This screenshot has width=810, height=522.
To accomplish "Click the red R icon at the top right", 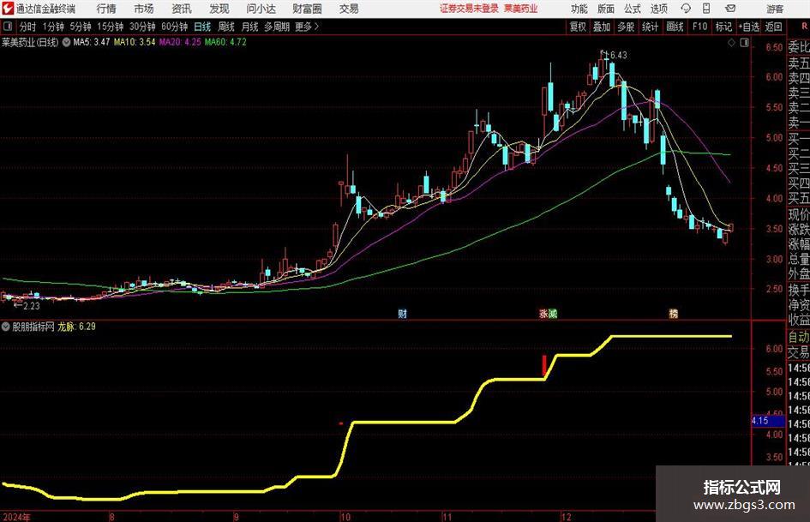I will tap(804, 27).
